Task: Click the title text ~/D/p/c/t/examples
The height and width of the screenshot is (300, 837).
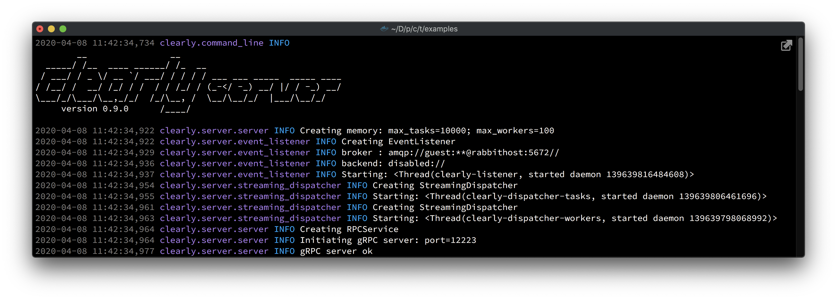Action: [424, 29]
